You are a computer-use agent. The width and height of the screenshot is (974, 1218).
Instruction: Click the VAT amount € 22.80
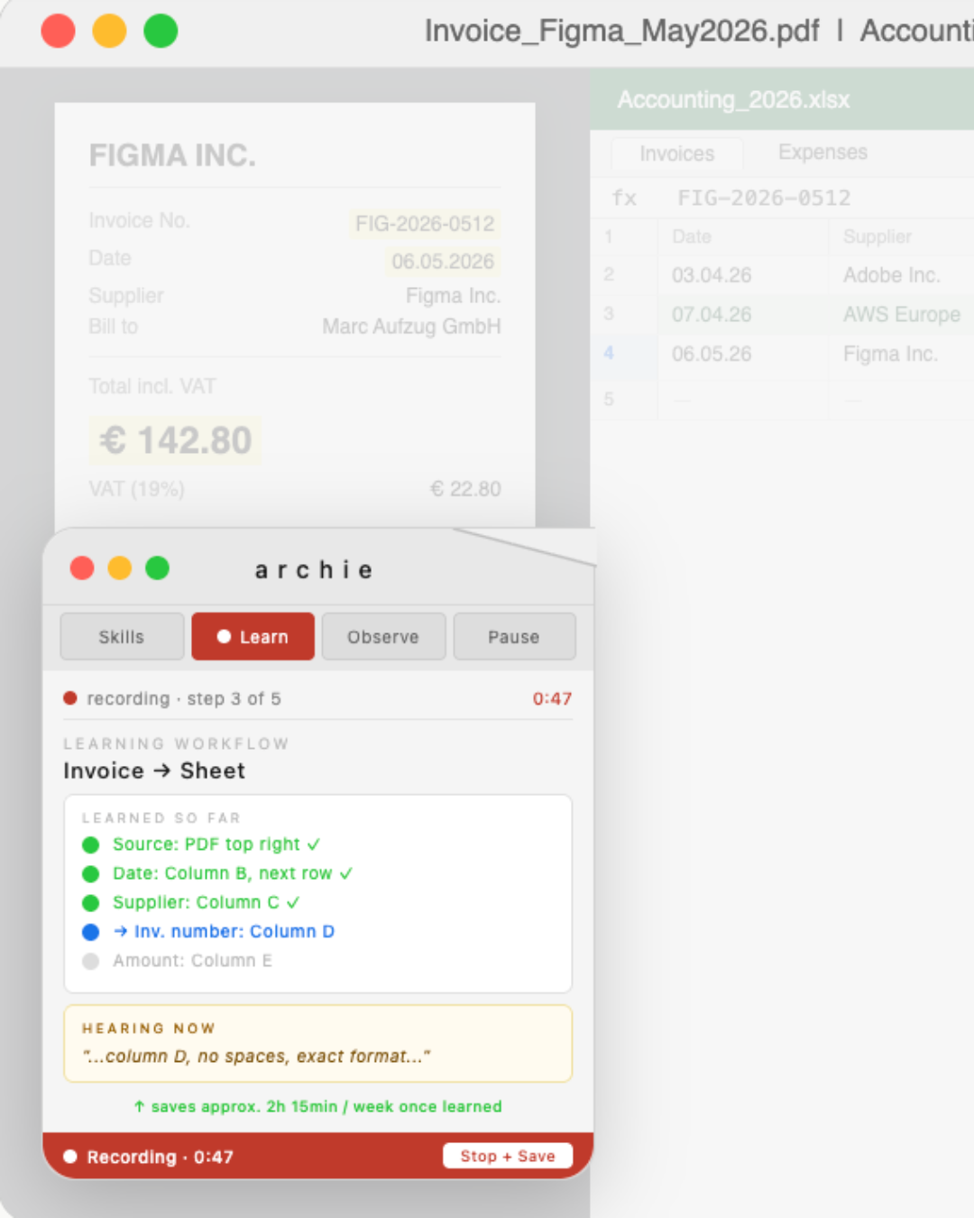pos(465,489)
